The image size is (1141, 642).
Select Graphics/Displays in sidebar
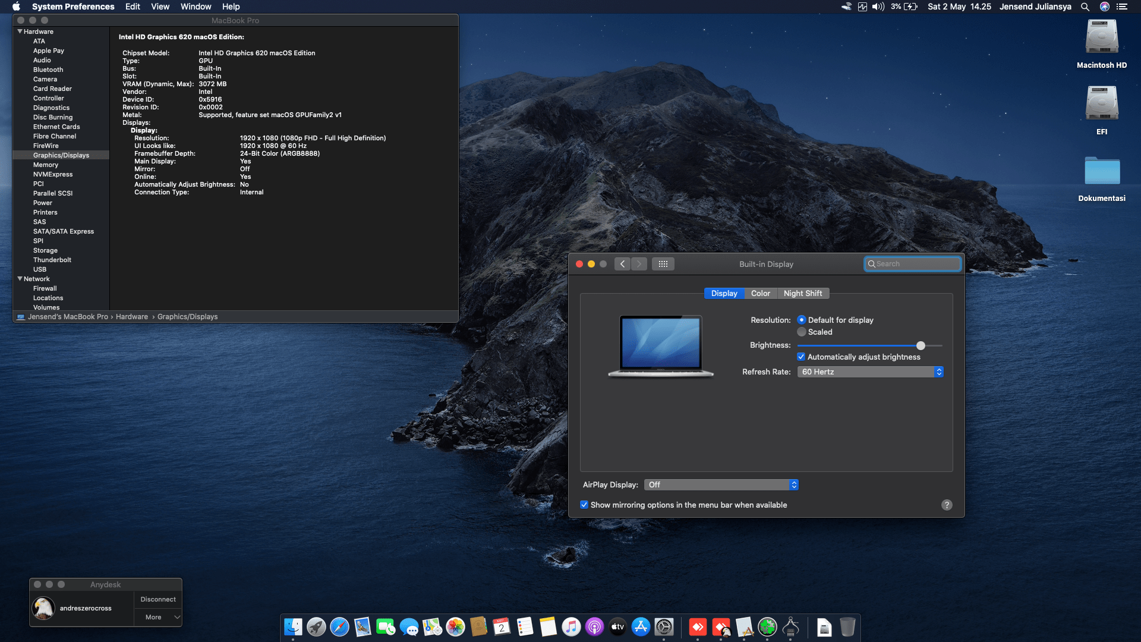[x=61, y=155]
